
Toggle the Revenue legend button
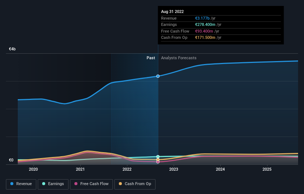coord(21,184)
